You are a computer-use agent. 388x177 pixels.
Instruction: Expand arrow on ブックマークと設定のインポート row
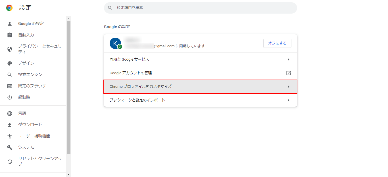pyautogui.click(x=289, y=100)
